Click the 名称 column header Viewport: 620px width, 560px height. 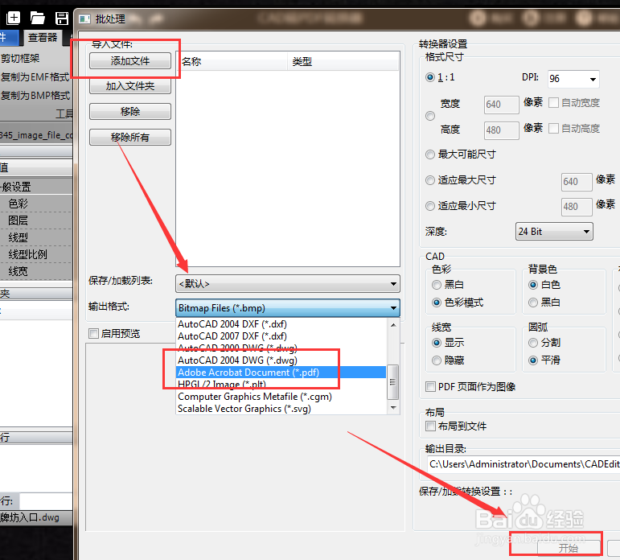[232, 62]
